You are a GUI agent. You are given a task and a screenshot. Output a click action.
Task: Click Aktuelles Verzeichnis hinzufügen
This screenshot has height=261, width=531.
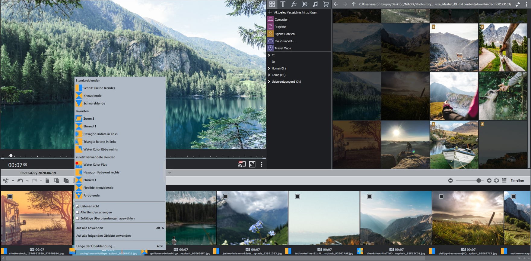coord(295,12)
